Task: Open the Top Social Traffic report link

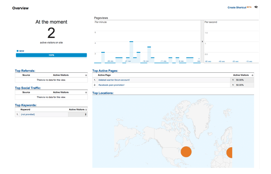Action: click(x=28, y=88)
